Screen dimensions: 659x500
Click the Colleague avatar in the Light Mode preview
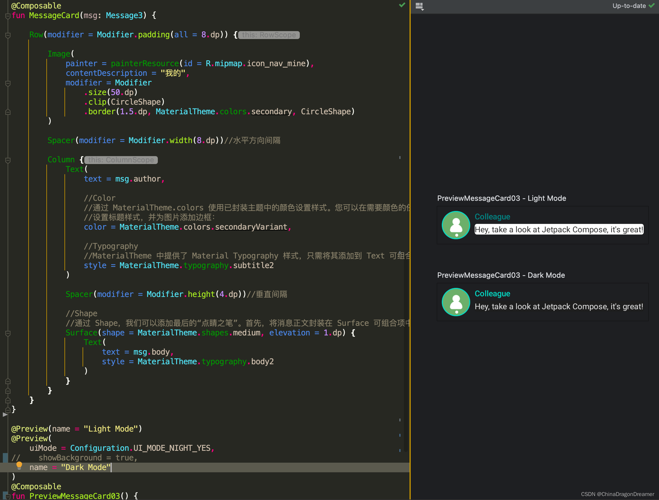456,225
